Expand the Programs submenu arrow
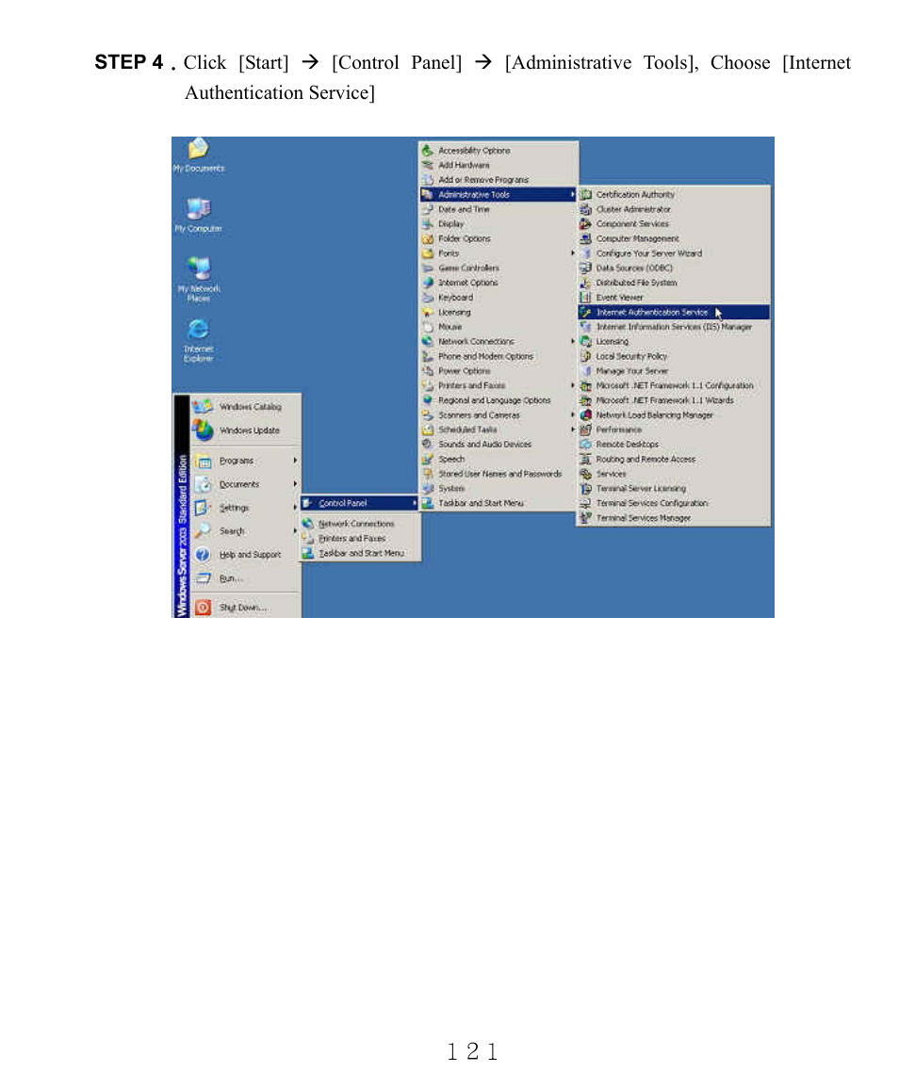Image resolution: width=899 pixels, height=1088 pixels. pyautogui.click(x=295, y=460)
